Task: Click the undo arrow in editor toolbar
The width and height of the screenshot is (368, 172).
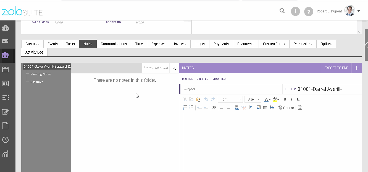Action: (x=206, y=99)
